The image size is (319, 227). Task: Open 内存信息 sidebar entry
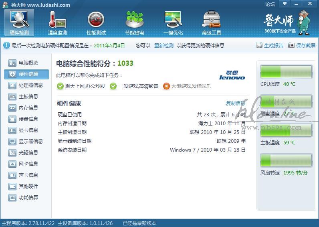26,108
